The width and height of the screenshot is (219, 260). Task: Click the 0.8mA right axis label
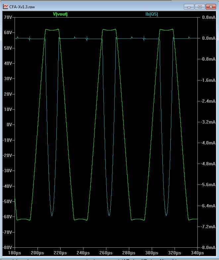point(209,17)
